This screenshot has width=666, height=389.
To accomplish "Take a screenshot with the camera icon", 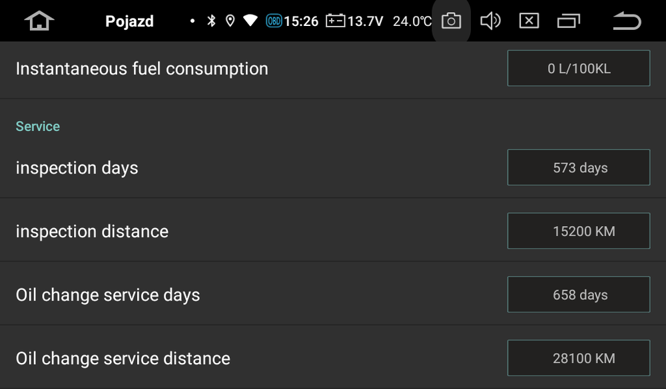I will tap(451, 21).
